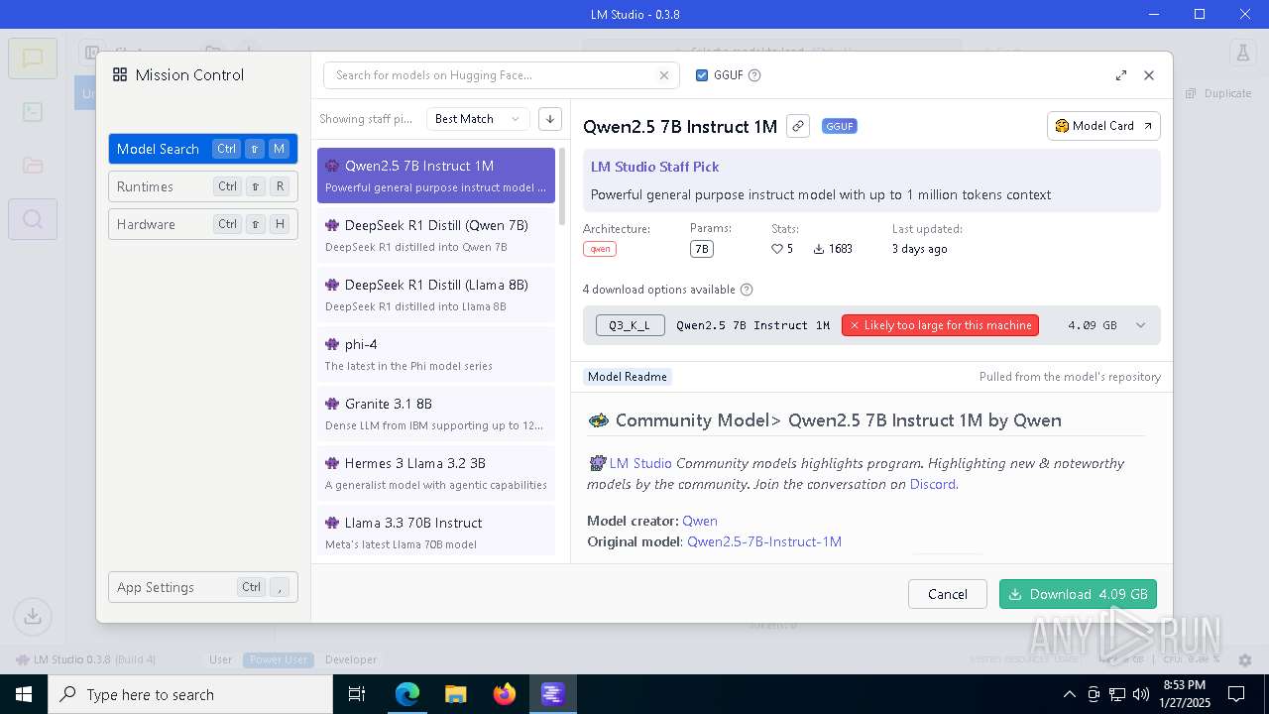Open the My Models folder sidebar icon
This screenshot has height=714, width=1269.
pyautogui.click(x=33, y=166)
